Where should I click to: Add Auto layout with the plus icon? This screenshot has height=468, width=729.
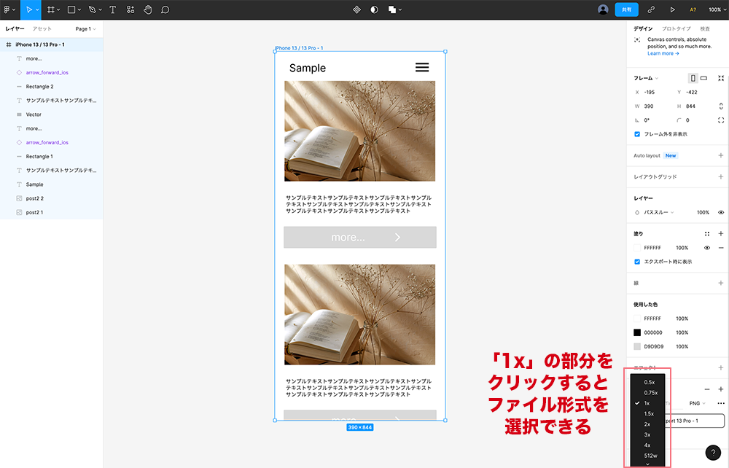(x=720, y=155)
